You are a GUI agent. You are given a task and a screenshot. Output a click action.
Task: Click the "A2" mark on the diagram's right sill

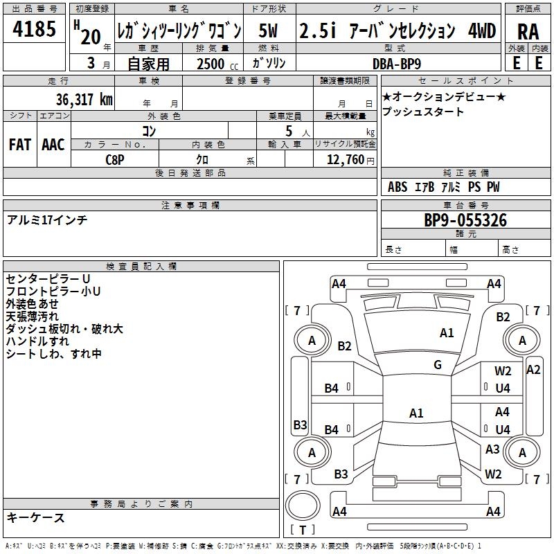(533, 370)
